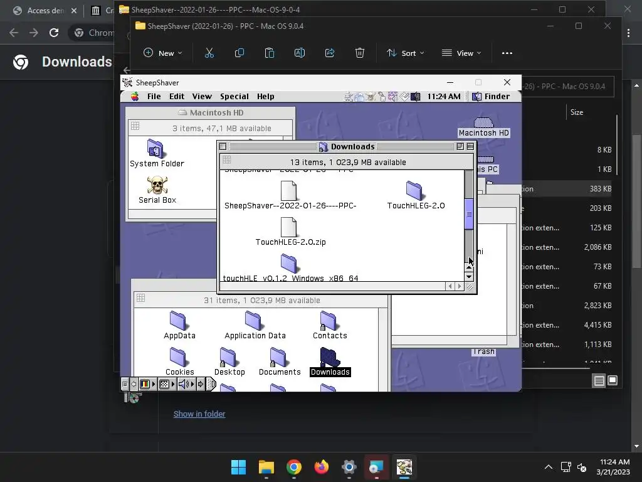Open the Sort dropdown in File Explorer
Viewport: 642px width, 482px height.
pyautogui.click(x=406, y=53)
